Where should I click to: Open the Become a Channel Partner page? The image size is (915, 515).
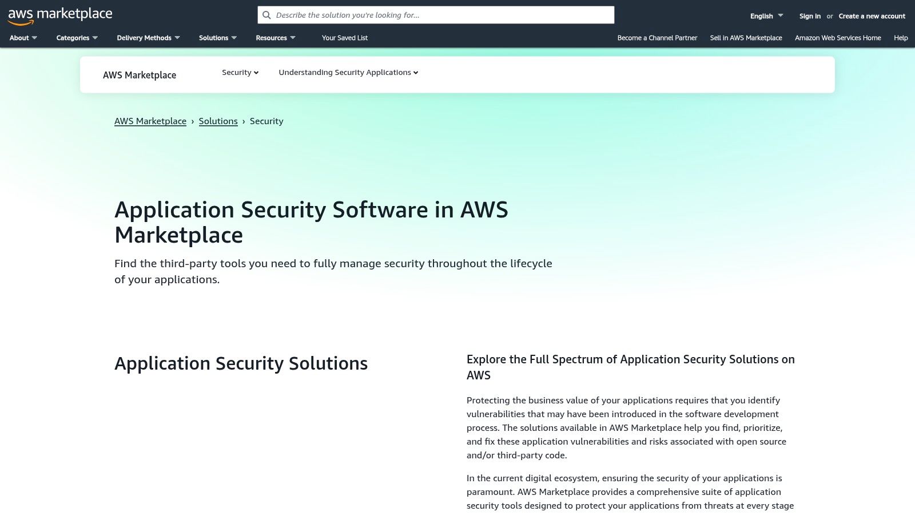point(657,38)
